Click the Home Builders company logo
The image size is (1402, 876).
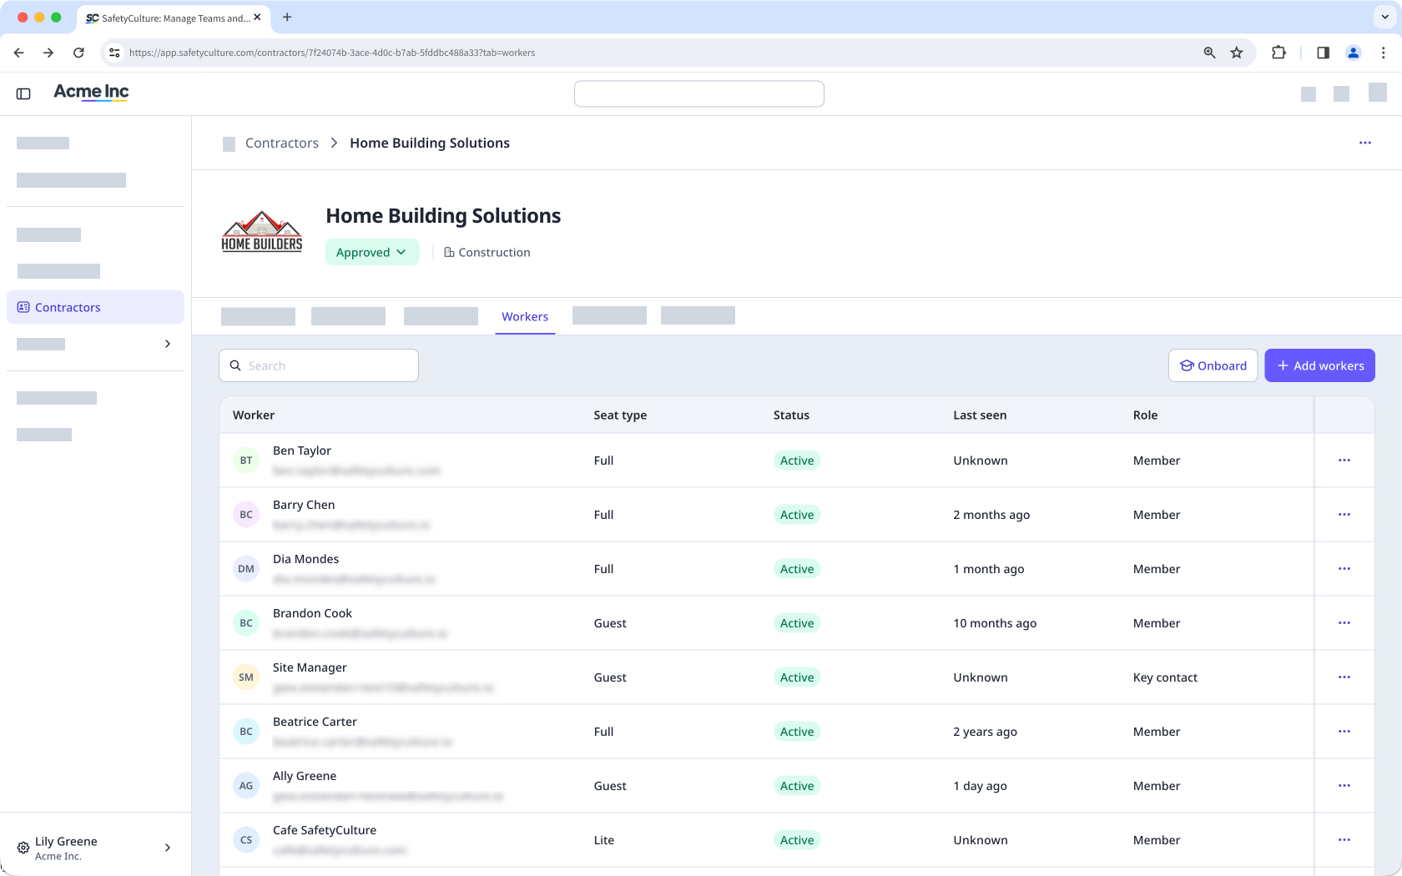point(262,231)
